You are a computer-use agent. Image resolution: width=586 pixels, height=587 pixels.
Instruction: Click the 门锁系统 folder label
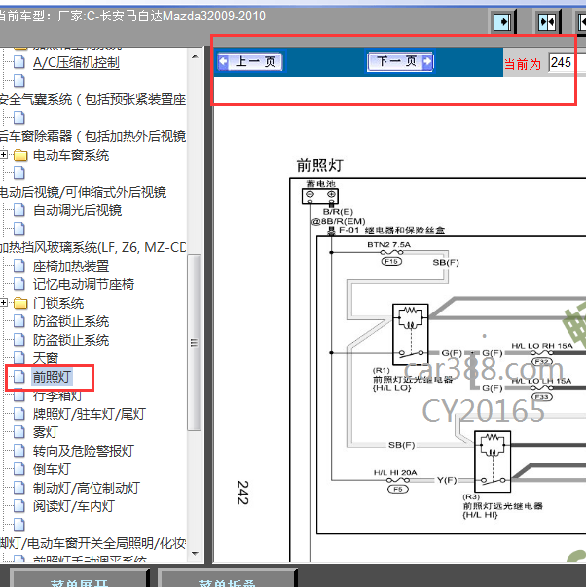point(58,303)
